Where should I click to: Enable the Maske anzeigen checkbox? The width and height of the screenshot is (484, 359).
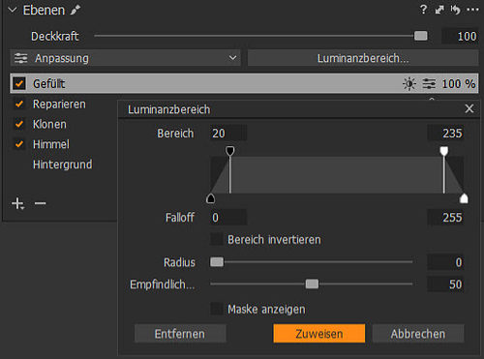(x=217, y=309)
